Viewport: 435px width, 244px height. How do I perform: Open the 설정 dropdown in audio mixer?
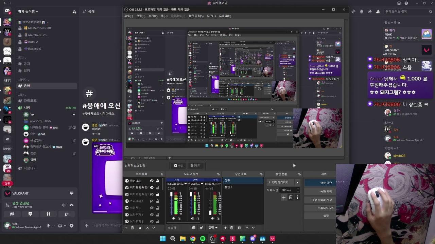213,228
